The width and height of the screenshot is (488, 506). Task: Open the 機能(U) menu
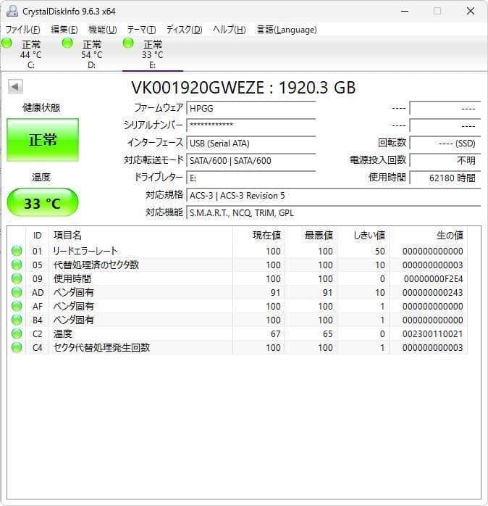pyautogui.click(x=103, y=30)
